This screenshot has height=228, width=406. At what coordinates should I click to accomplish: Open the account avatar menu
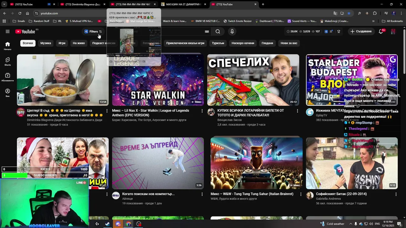pos(393,31)
